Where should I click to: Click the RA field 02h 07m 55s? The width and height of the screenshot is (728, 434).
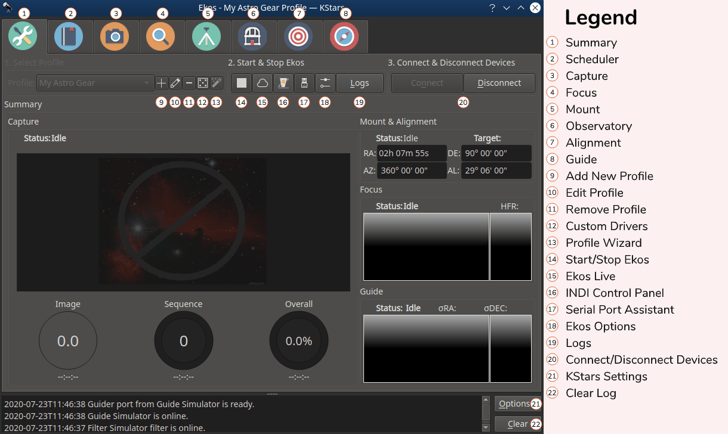[412, 153]
